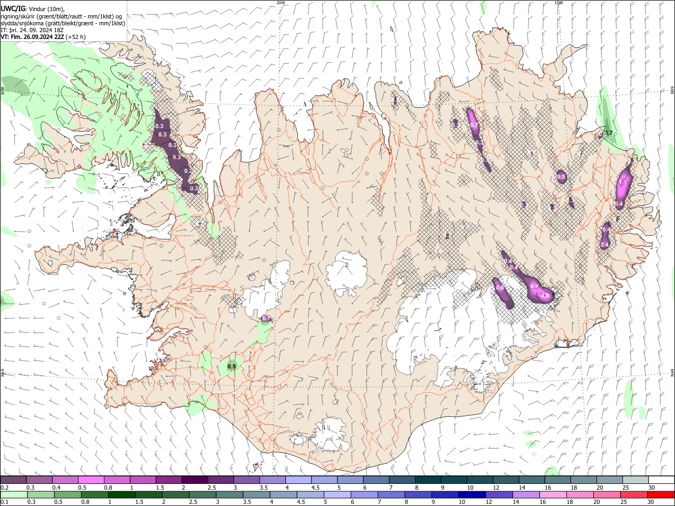Click the grey-green swatch between 3 and 3.5 in the green scale

[229, 494]
